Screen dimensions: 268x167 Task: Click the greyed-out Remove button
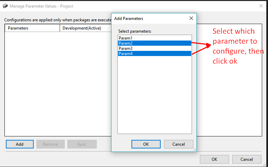click(51, 144)
